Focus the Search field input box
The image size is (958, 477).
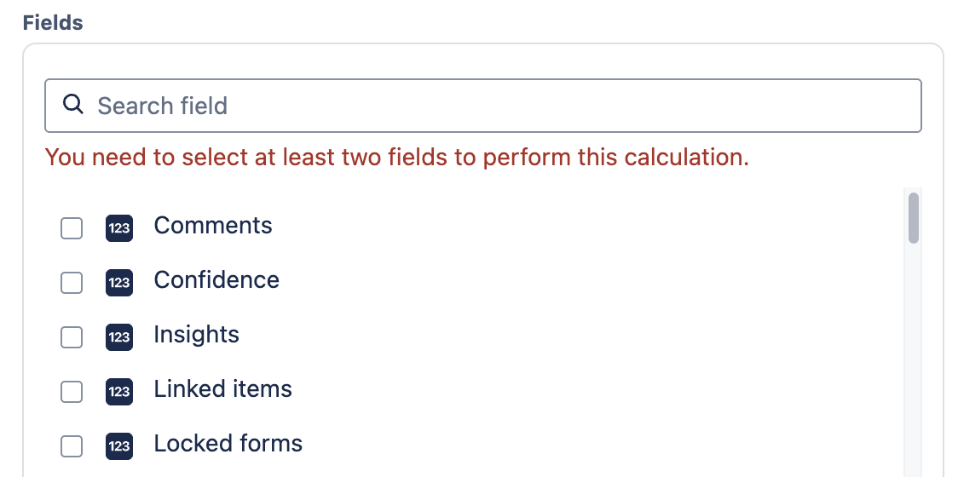[x=494, y=106]
